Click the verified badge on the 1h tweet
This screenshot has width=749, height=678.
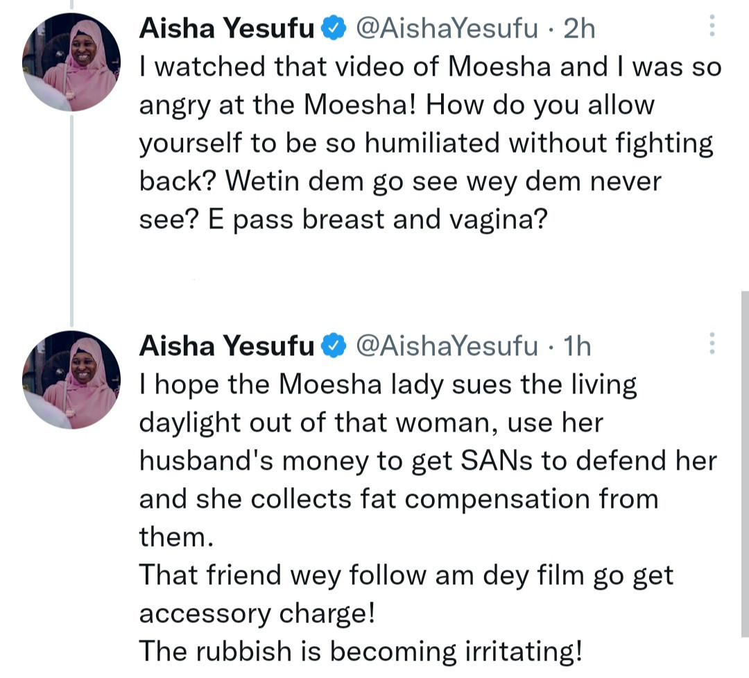point(335,345)
